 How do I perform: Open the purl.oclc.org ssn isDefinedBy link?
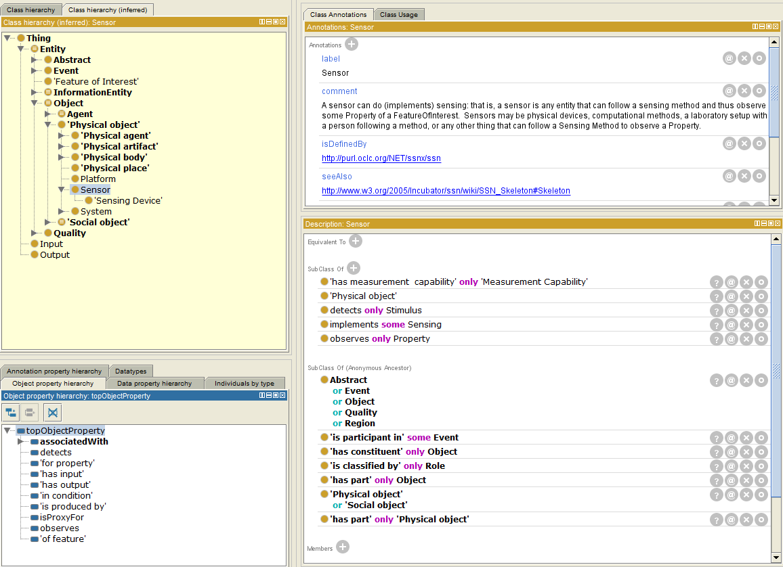pos(381,158)
